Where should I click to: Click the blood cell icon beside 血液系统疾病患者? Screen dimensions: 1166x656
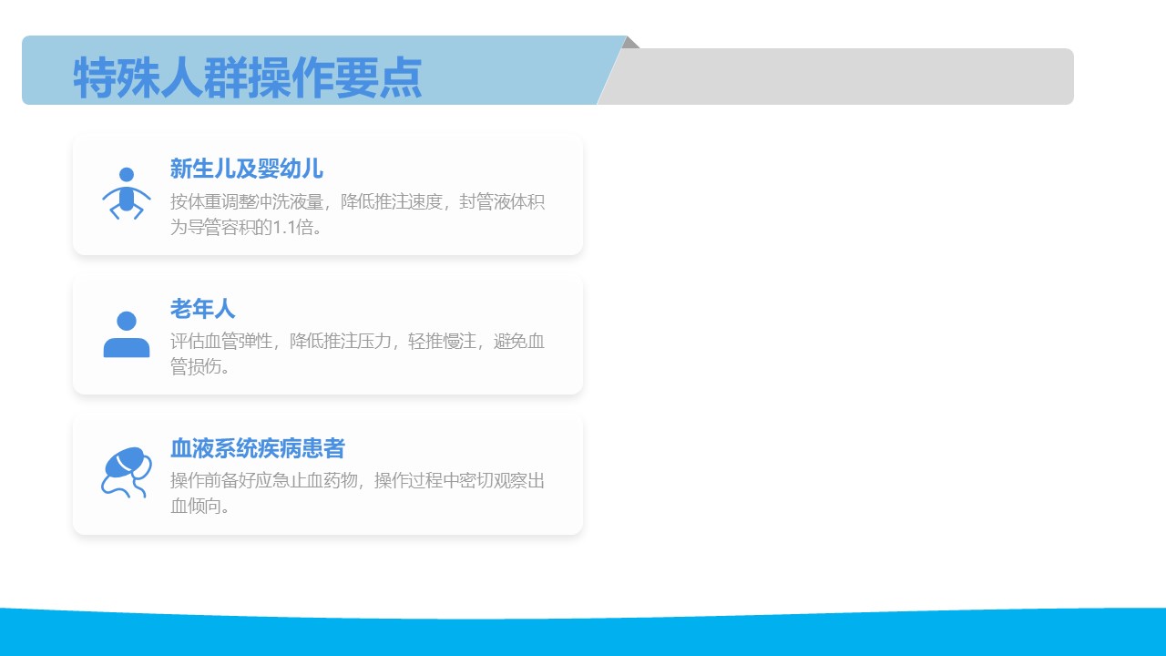pos(127,473)
